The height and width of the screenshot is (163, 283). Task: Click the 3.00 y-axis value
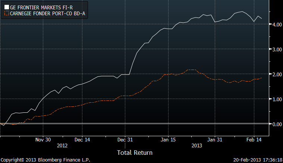click(x=277, y=49)
